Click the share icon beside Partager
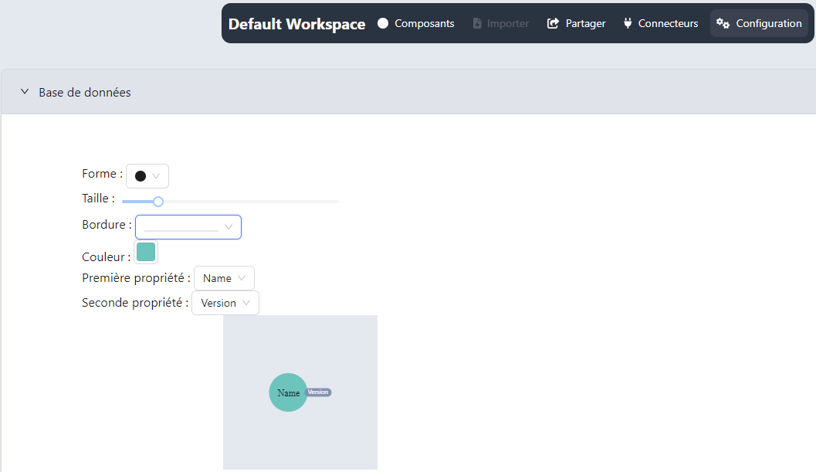816x472 pixels. tap(553, 23)
